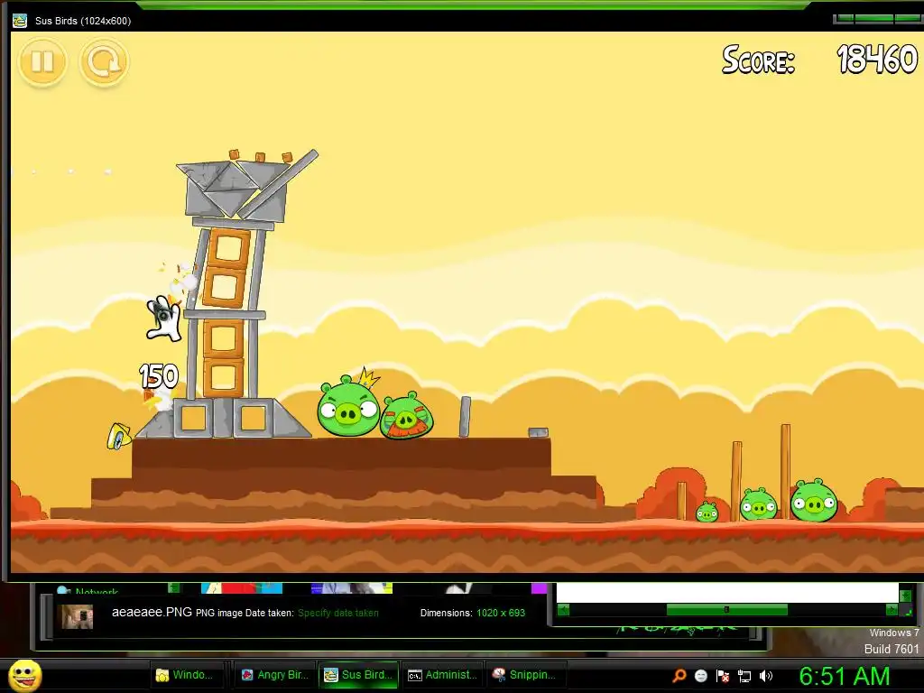Click the round white tray icon

click(x=700, y=676)
